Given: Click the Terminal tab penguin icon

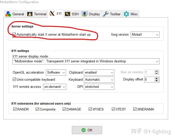Looking at the screenshot, I should coord(30,14).
